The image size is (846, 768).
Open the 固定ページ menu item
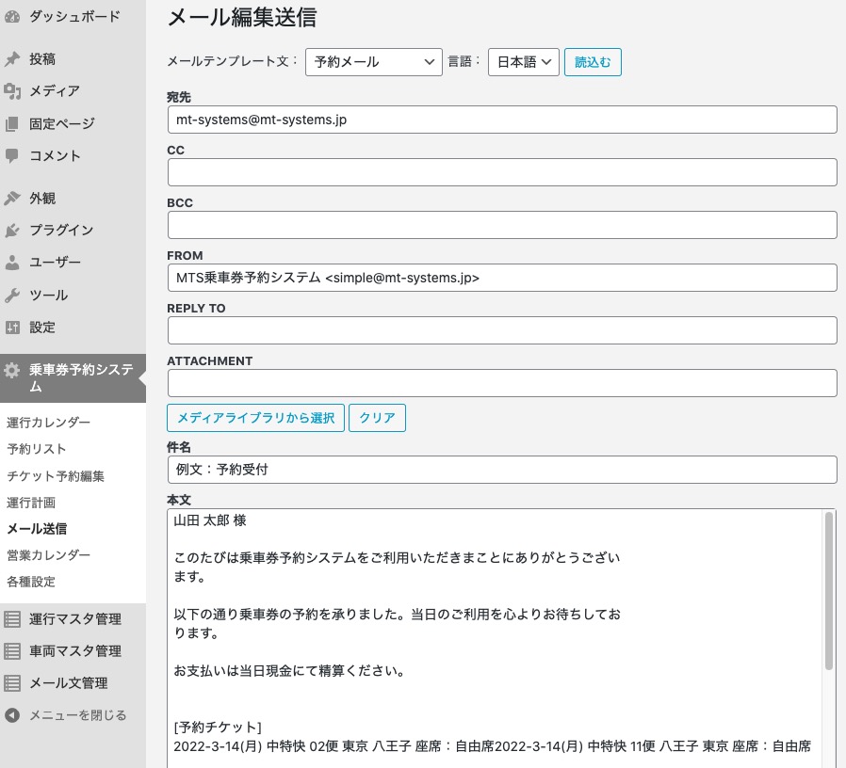pyautogui.click(x=73, y=124)
